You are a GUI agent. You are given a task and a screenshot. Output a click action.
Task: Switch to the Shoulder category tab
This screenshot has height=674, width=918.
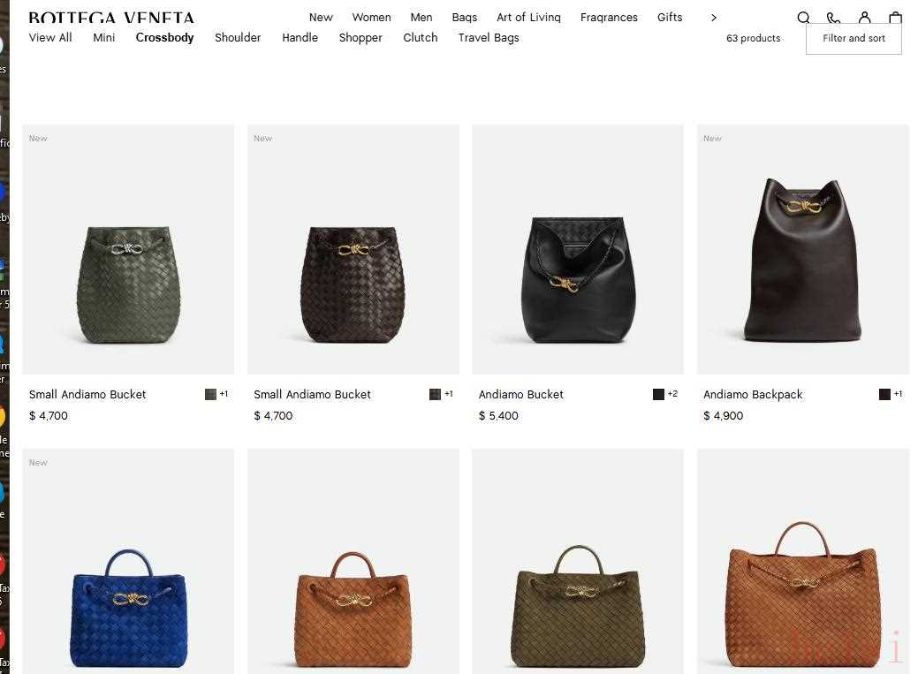pyautogui.click(x=238, y=37)
